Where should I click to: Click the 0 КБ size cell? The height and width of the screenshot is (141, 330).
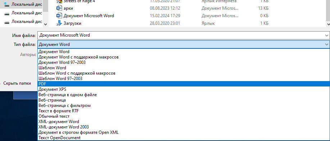(x=264, y=16)
